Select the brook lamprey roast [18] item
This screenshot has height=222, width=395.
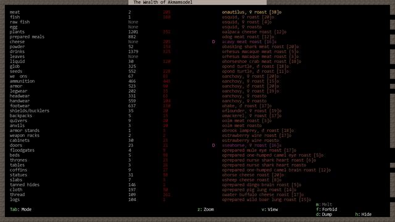[x=258, y=130]
